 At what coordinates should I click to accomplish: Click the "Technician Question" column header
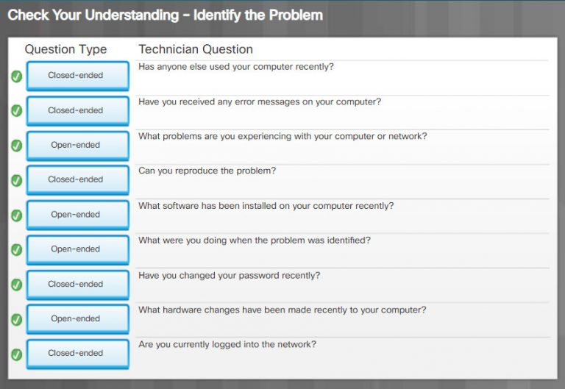point(196,49)
